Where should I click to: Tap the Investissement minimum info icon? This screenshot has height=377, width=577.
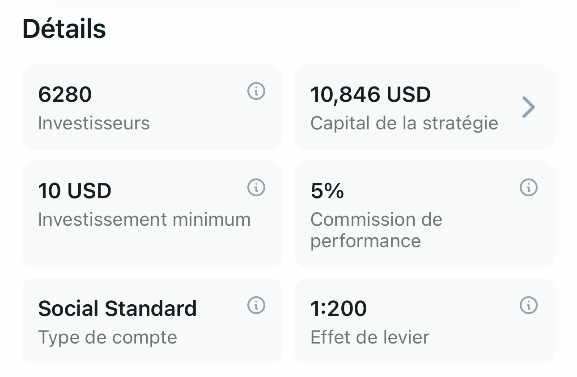pyautogui.click(x=256, y=187)
